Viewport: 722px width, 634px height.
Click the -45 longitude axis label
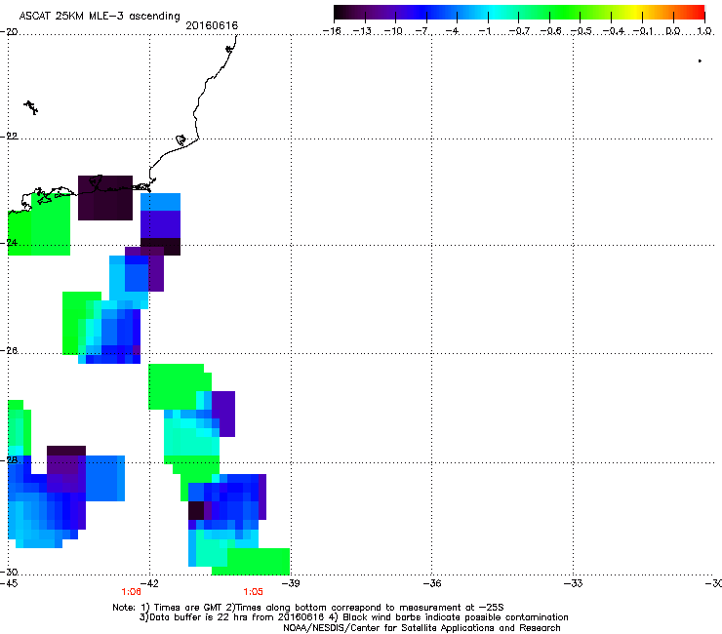pyautogui.click(x=9, y=583)
